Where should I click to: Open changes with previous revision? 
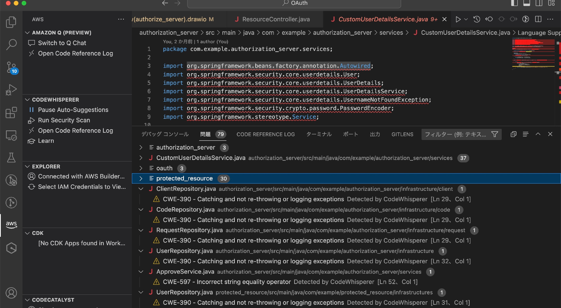[x=489, y=19]
